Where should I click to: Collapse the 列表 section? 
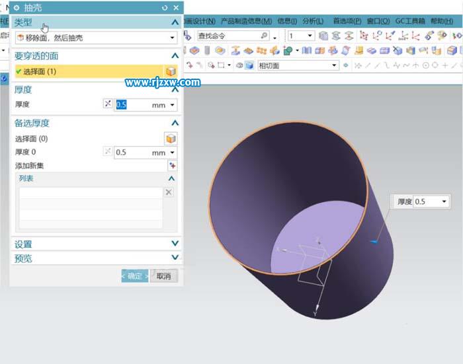point(171,179)
